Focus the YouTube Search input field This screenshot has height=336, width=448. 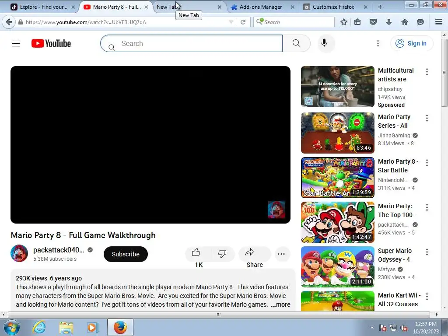tap(192, 43)
